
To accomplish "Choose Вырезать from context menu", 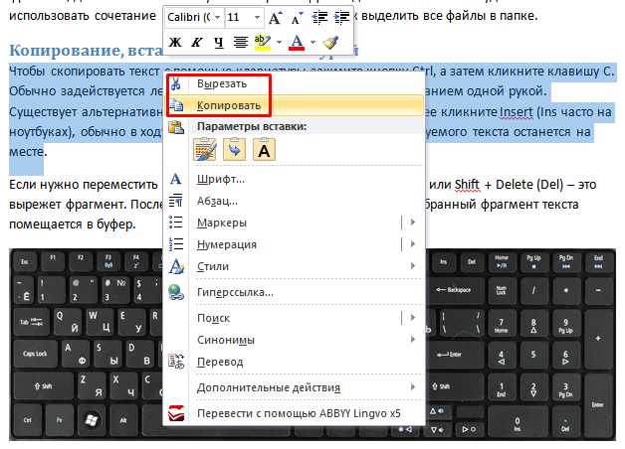I will click(x=295, y=83).
